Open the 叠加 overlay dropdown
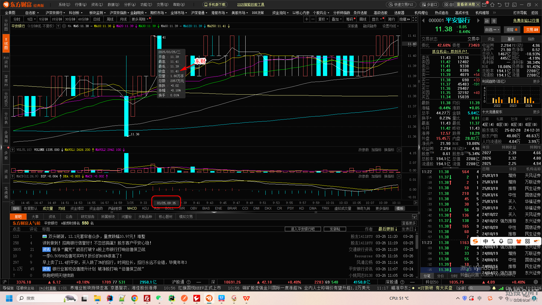The width and height of the screenshot is (542, 305). tap(336, 19)
